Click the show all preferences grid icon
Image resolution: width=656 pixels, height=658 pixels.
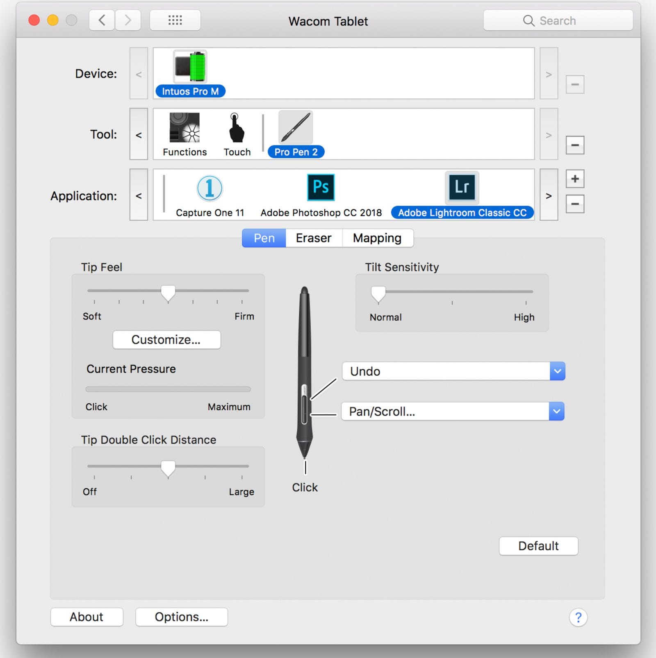(175, 20)
